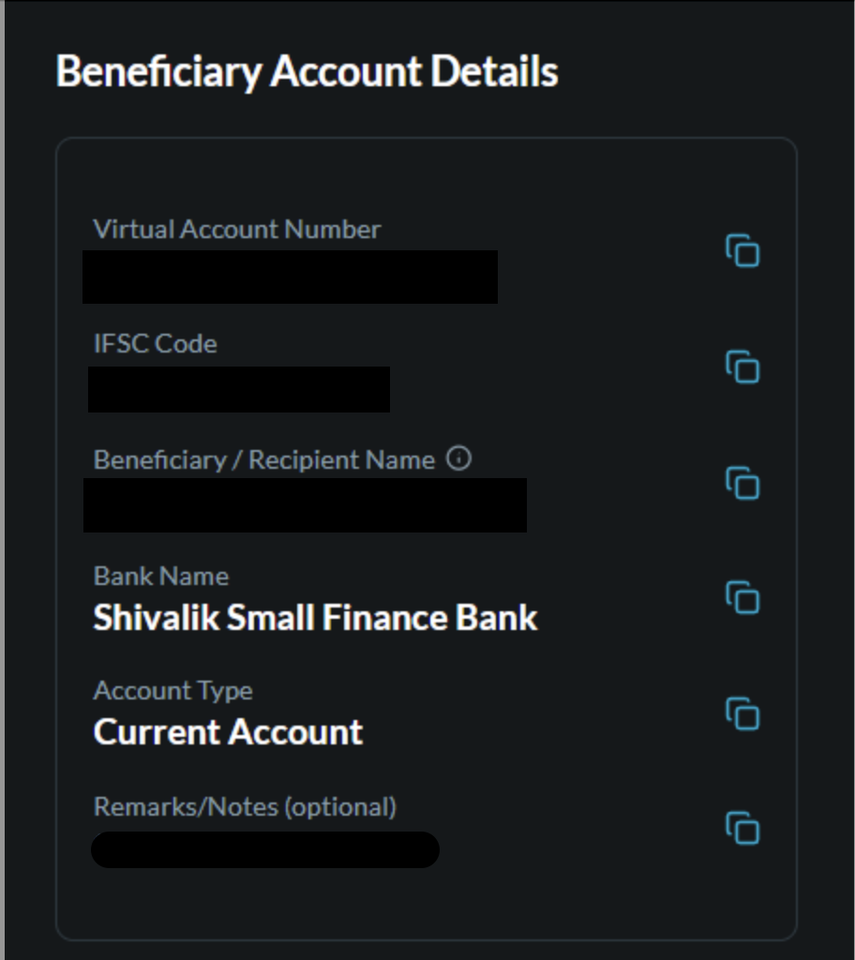Select the Current Account text
The image size is (855, 960).
pyautogui.click(x=228, y=732)
